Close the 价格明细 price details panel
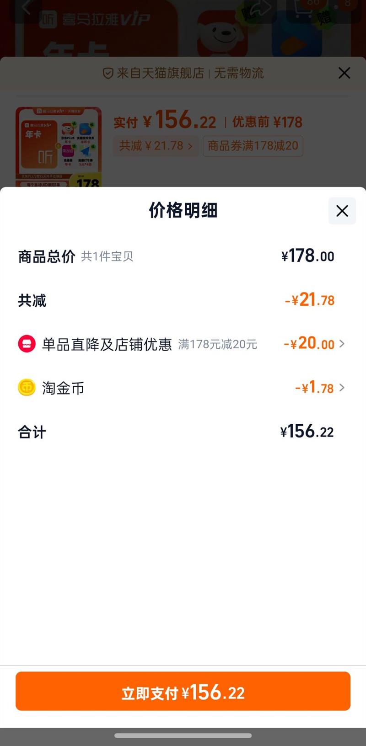This screenshot has height=746, width=366. click(342, 211)
